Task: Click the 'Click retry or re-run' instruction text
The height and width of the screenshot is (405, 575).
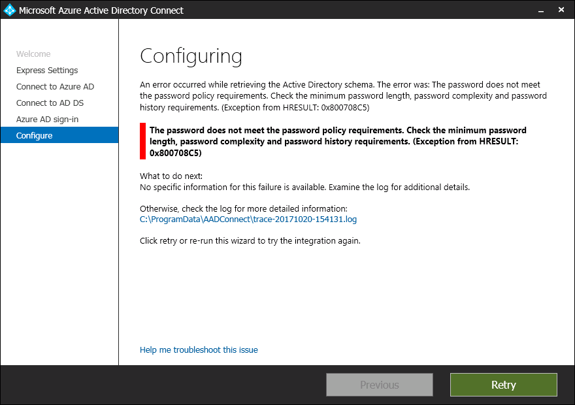Action: pyautogui.click(x=250, y=240)
